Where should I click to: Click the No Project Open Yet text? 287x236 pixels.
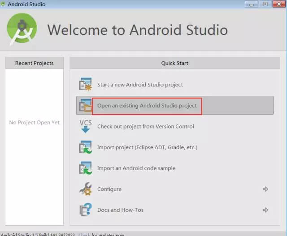tap(35, 122)
